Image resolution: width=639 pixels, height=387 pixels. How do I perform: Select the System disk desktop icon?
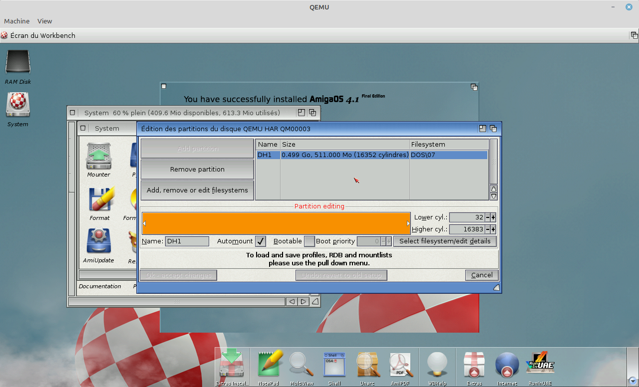(18, 105)
